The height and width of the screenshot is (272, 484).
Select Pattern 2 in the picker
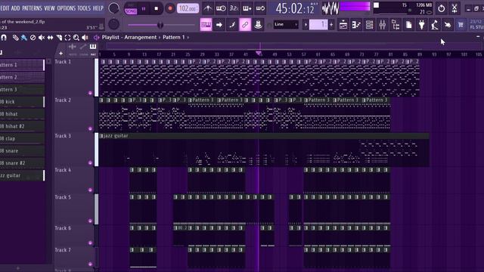pyautogui.click(x=22, y=77)
